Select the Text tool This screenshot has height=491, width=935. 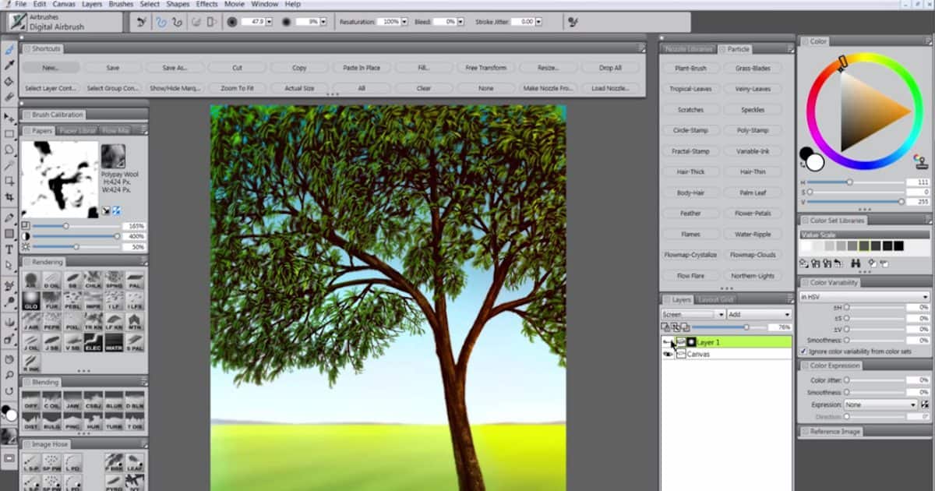(x=9, y=249)
